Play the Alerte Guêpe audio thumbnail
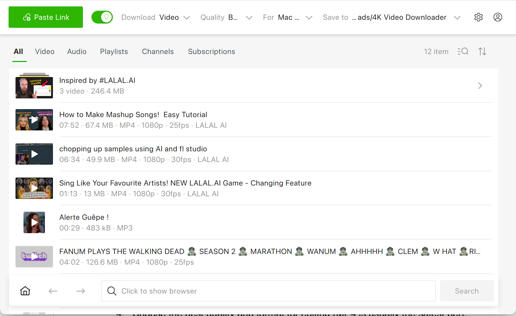 click(34, 222)
